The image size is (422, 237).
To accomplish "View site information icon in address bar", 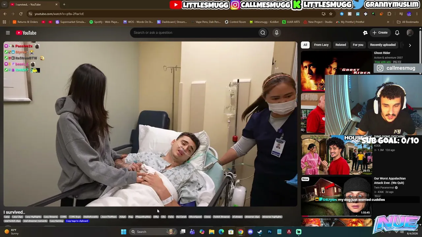I will pos(30,14).
